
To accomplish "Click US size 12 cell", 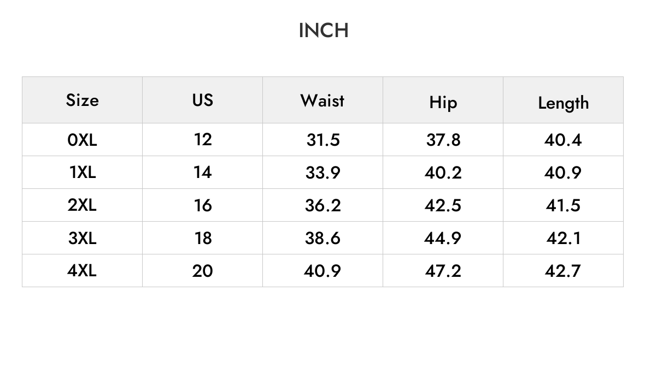I will (202, 140).
